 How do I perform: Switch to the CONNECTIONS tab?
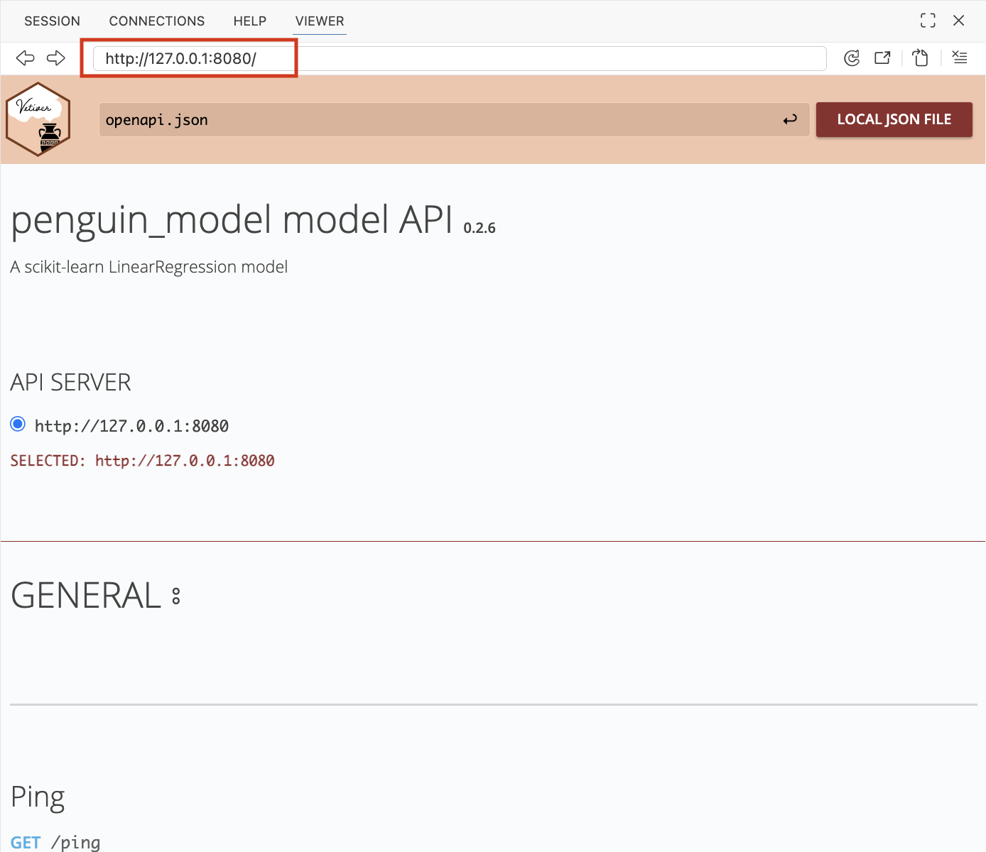point(157,21)
